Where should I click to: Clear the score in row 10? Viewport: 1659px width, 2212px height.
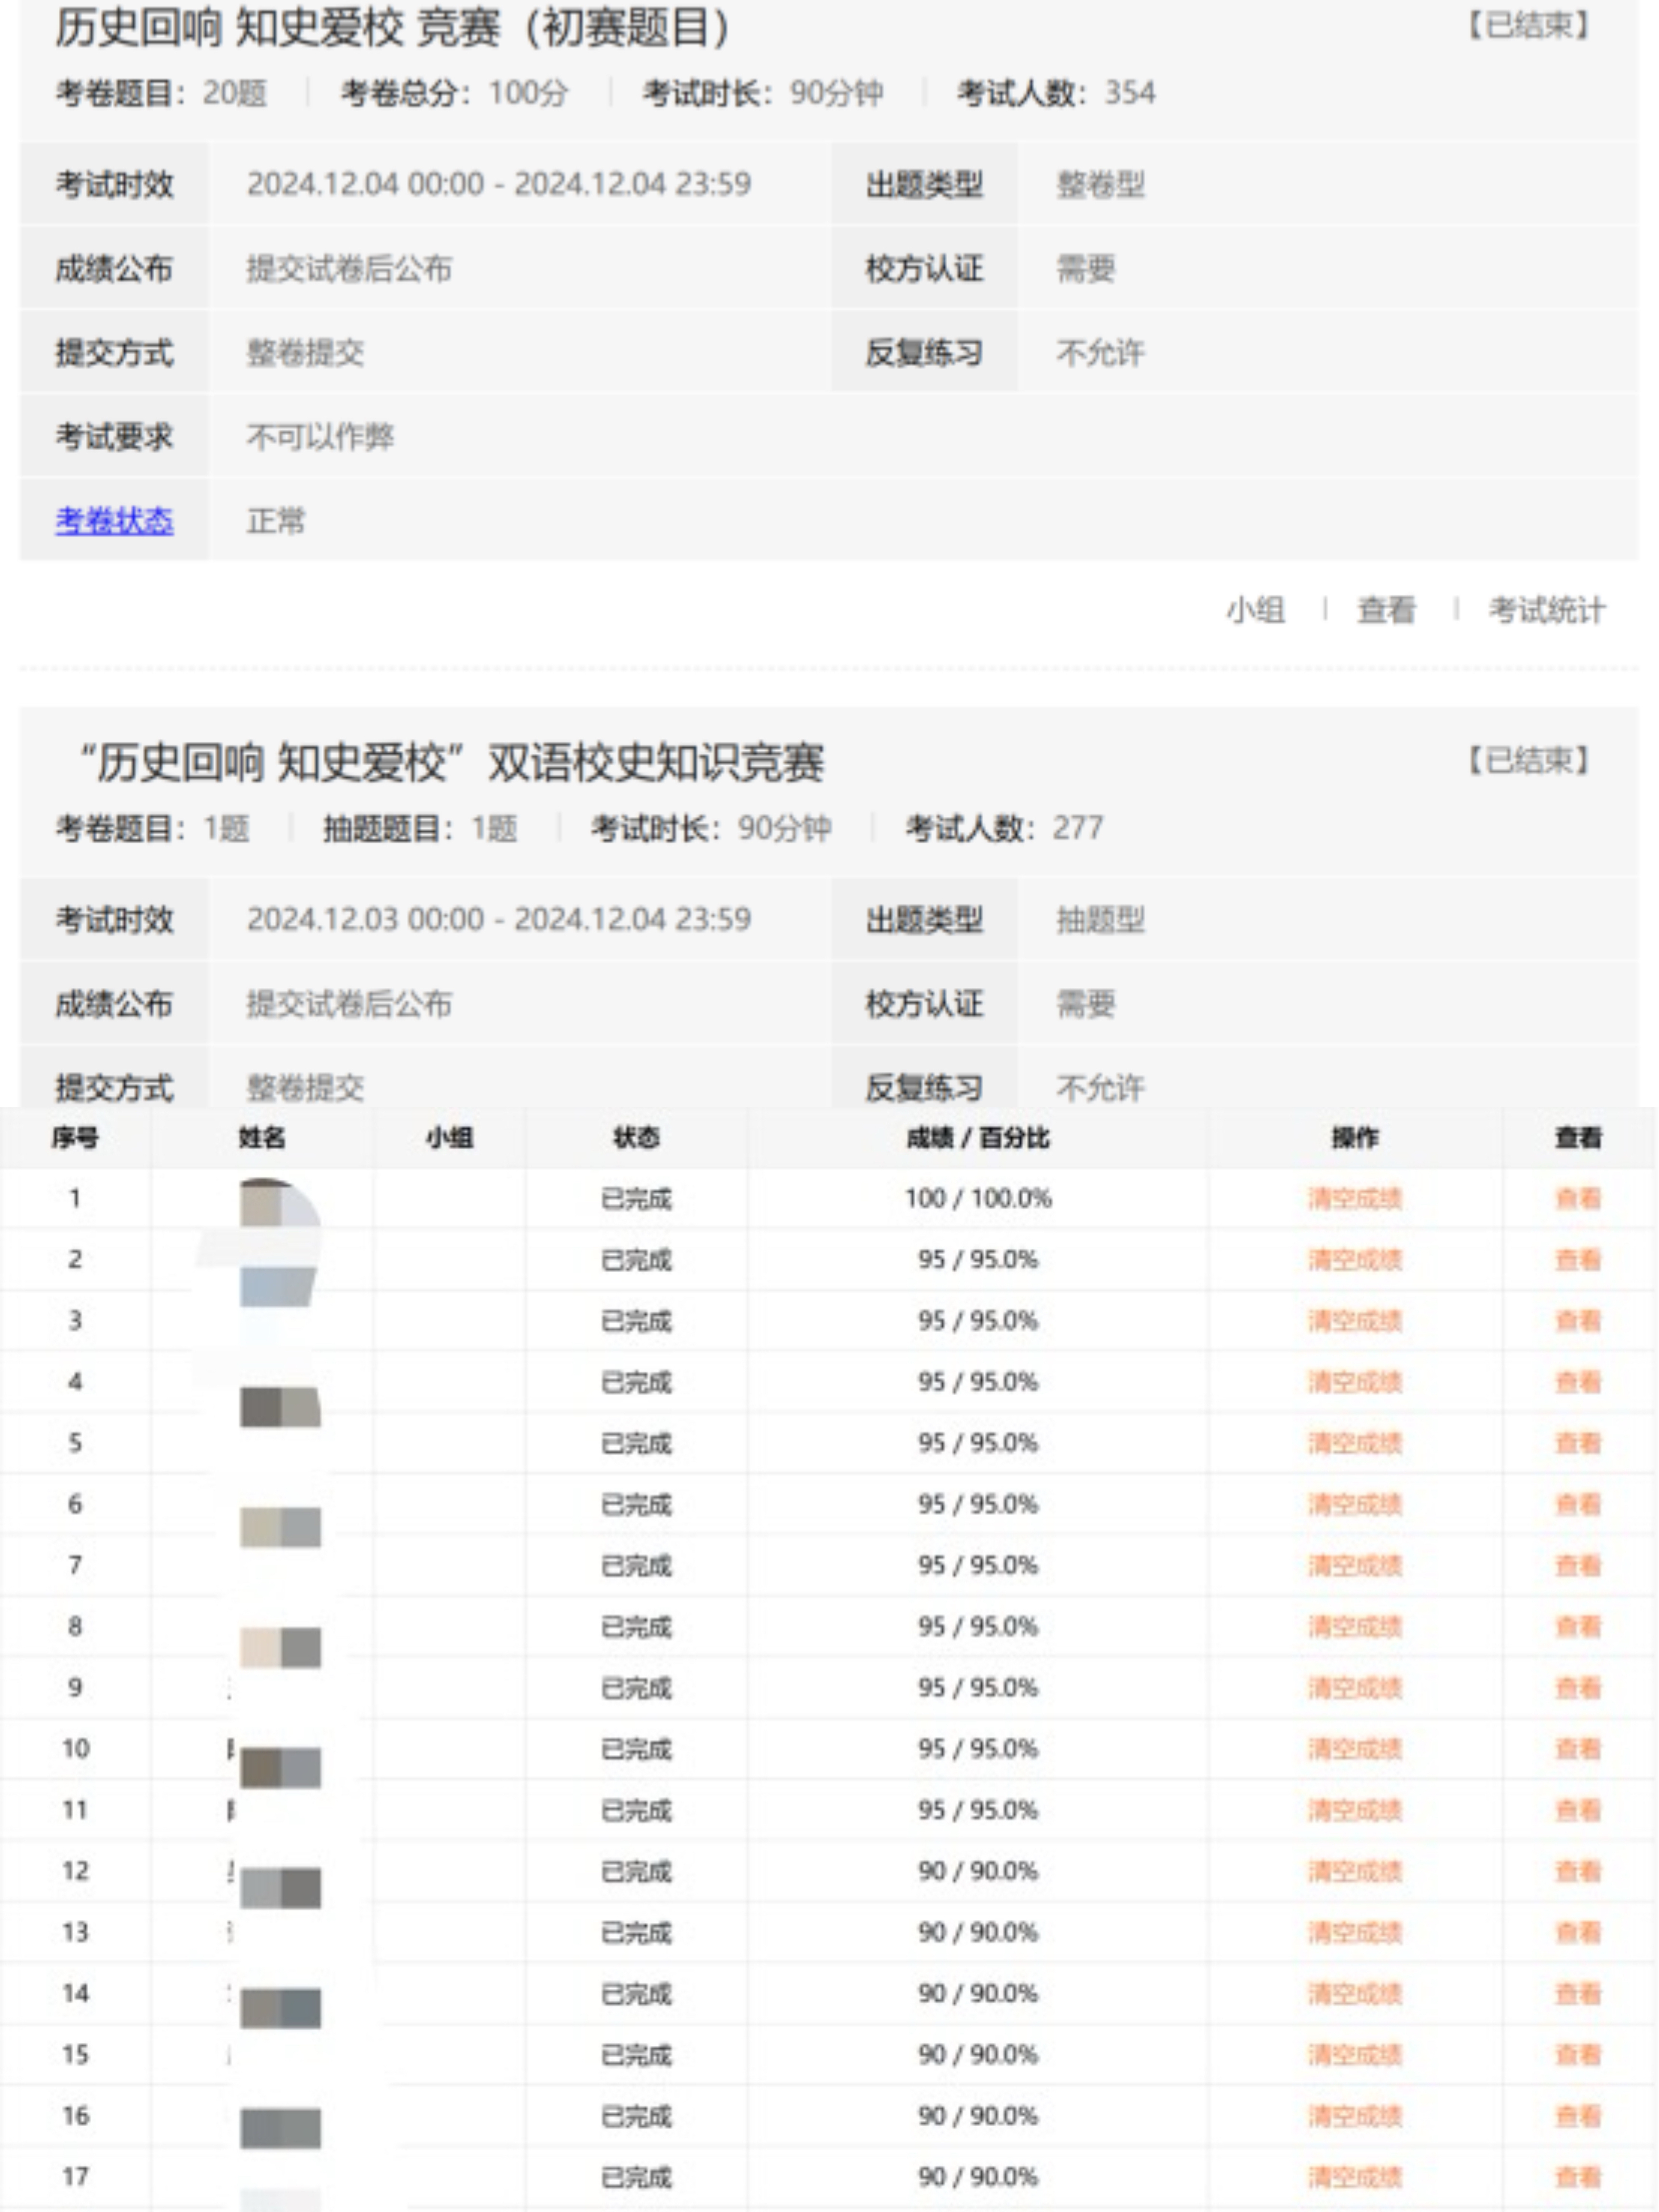[1355, 1749]
